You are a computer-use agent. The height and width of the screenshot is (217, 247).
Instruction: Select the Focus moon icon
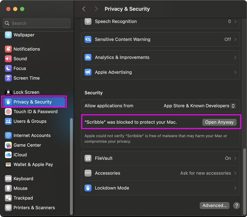coord(8,68)
